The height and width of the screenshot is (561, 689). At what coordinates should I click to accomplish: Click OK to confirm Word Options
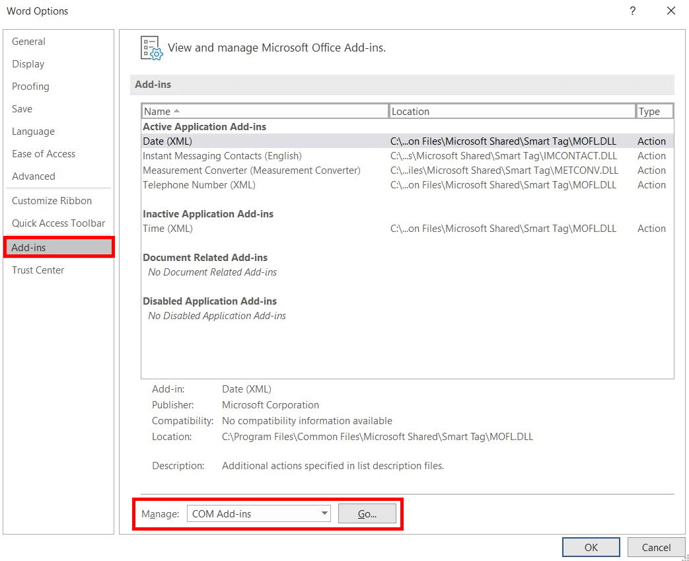(x=591, y=547)
